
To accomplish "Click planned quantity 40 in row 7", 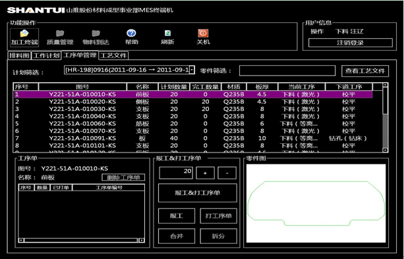I will click(x=174, y=138).
